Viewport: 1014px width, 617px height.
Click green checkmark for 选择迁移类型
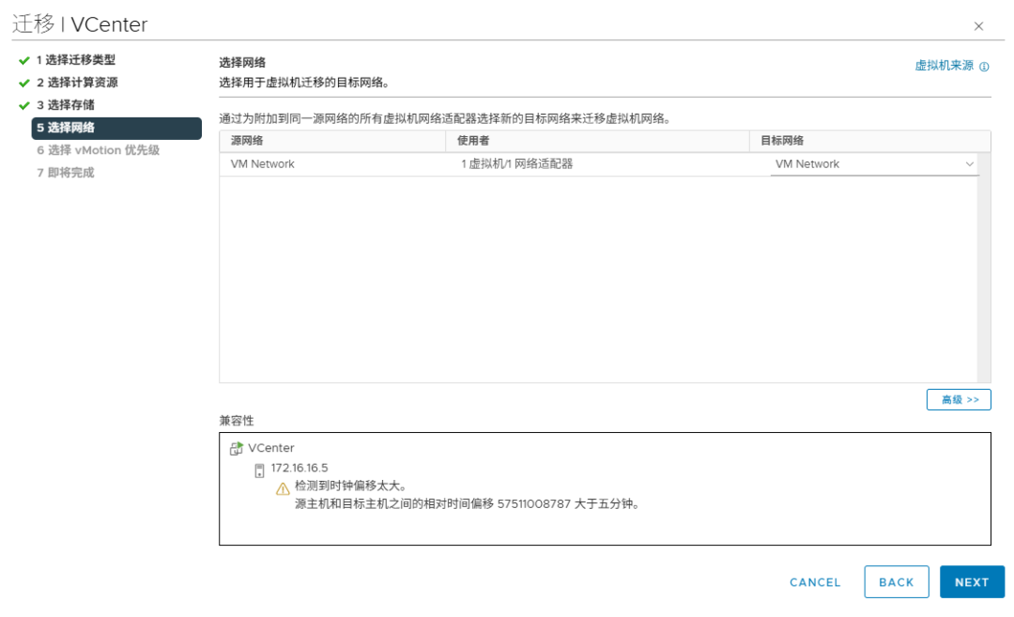24,61
